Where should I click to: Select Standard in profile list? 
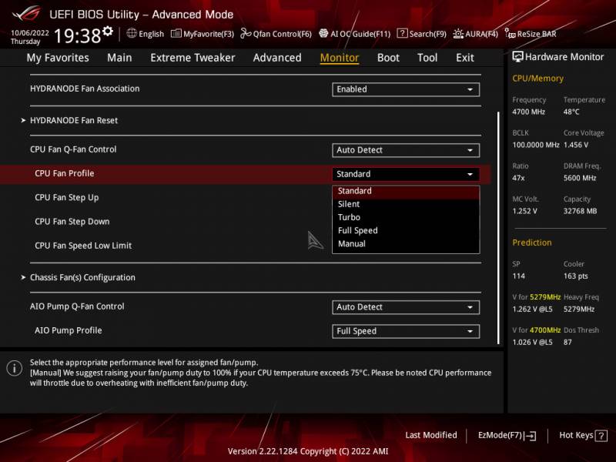[x=406, y=191]
